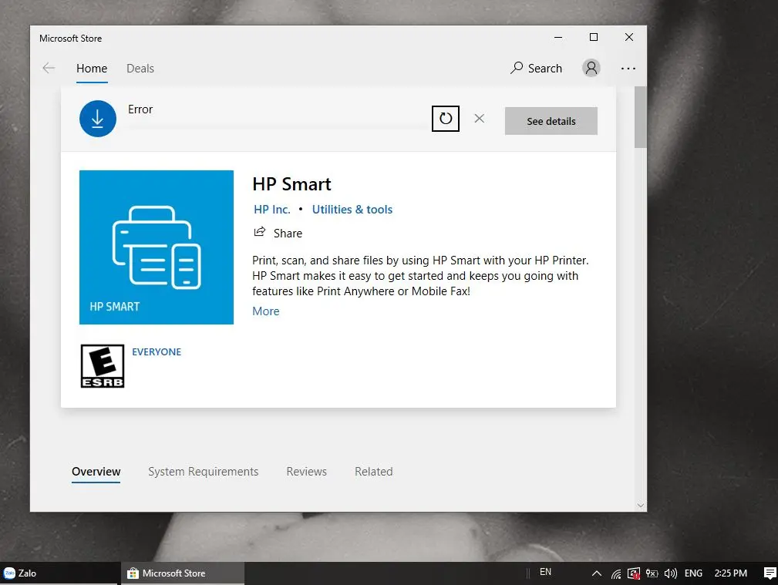Open the clock showing 2:25 PM
778x585 pixels.
point(730,573)
